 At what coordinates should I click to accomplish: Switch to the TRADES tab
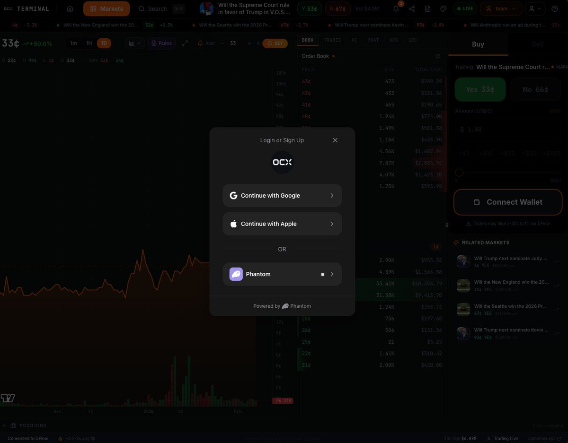[332, 40]
